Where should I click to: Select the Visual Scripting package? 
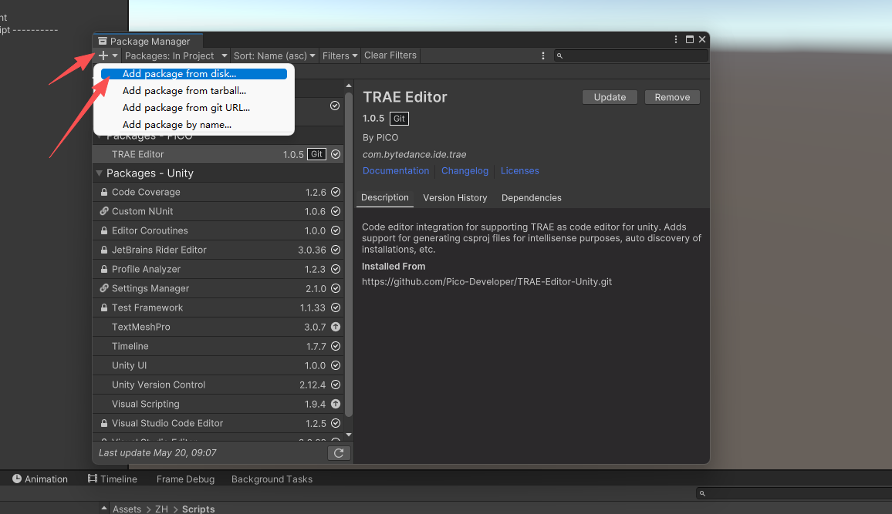[x=218, y=404]
